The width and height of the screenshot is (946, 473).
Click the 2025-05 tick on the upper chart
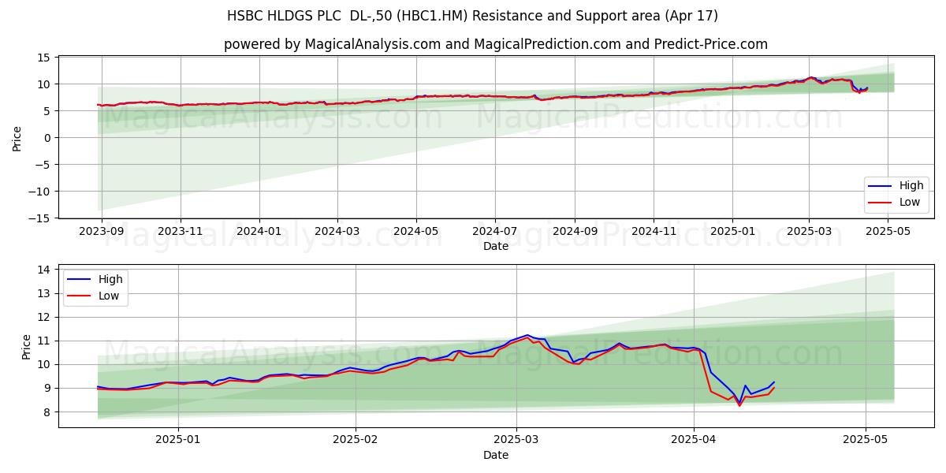888,231
